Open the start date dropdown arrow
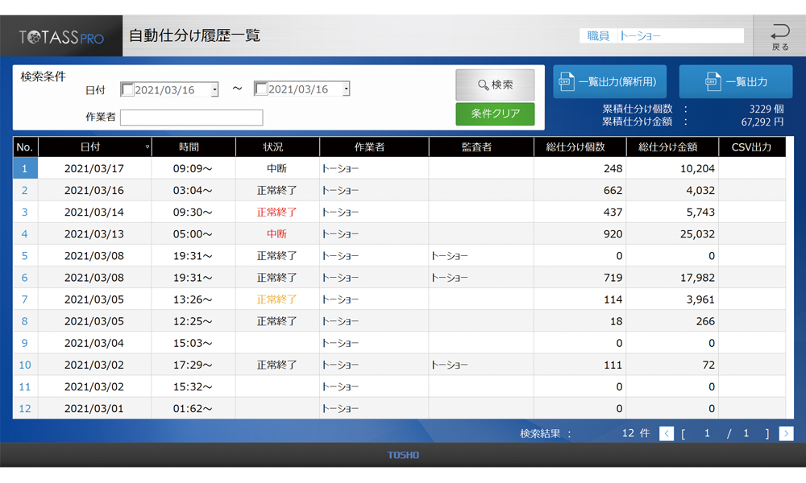This screenshot has width=806, height=483. (x=214, y=90)
